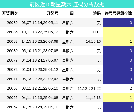Select issue number 26065

tap(12, 98)
